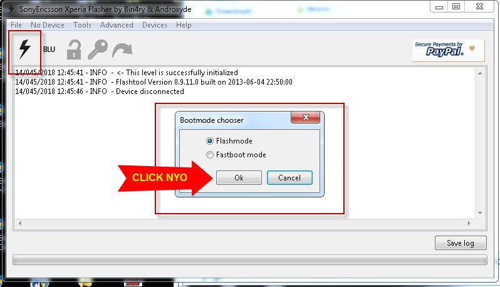Maximize the Xperia Flasher window
Image resolution: width=500 pixels, height=287 pixels.
pos(456,6)
